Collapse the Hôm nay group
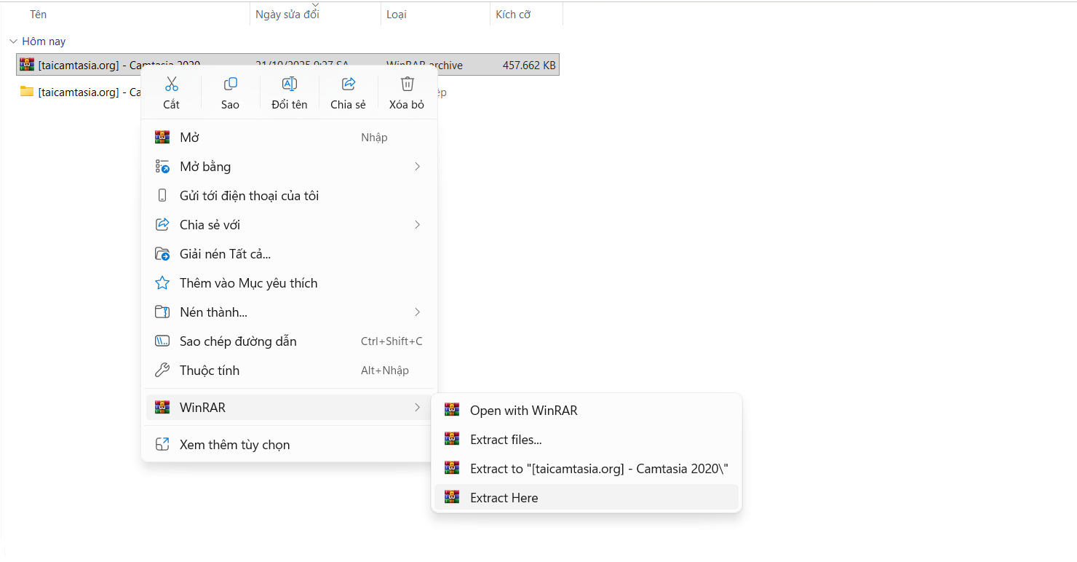 coord(13,41)
